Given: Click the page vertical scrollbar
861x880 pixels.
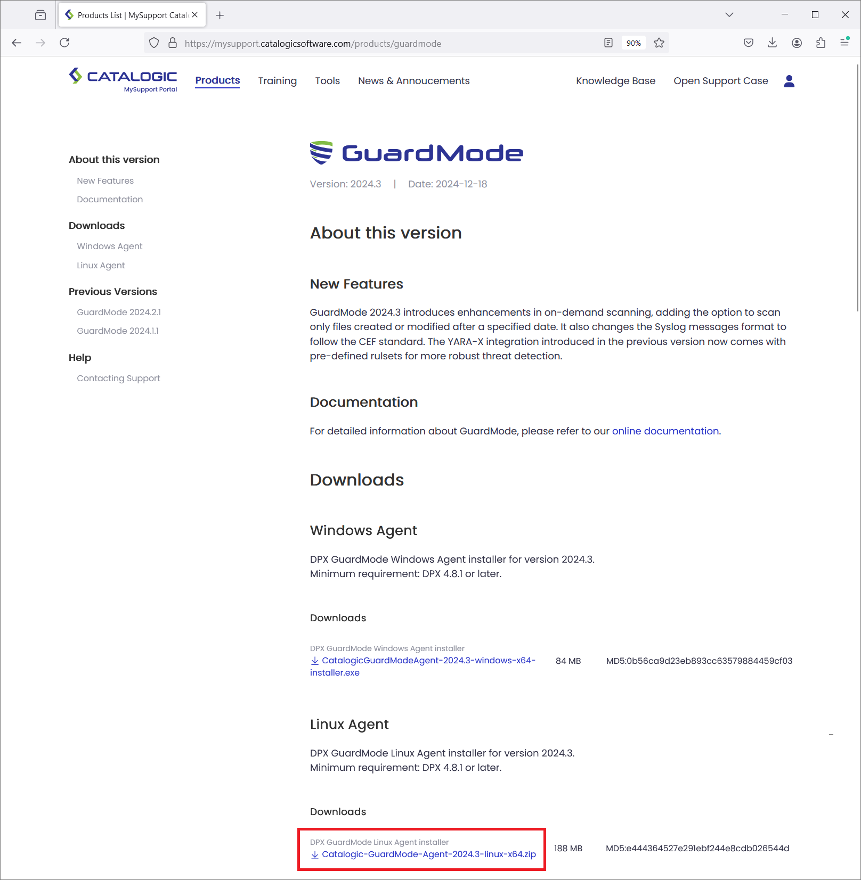Looking at the screenshot, I should 857,186.
